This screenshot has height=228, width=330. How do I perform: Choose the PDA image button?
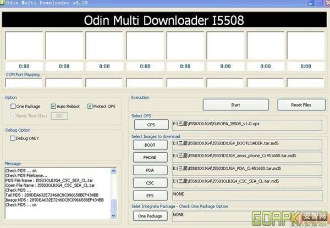pyautogui.click(x=150, y=170)
